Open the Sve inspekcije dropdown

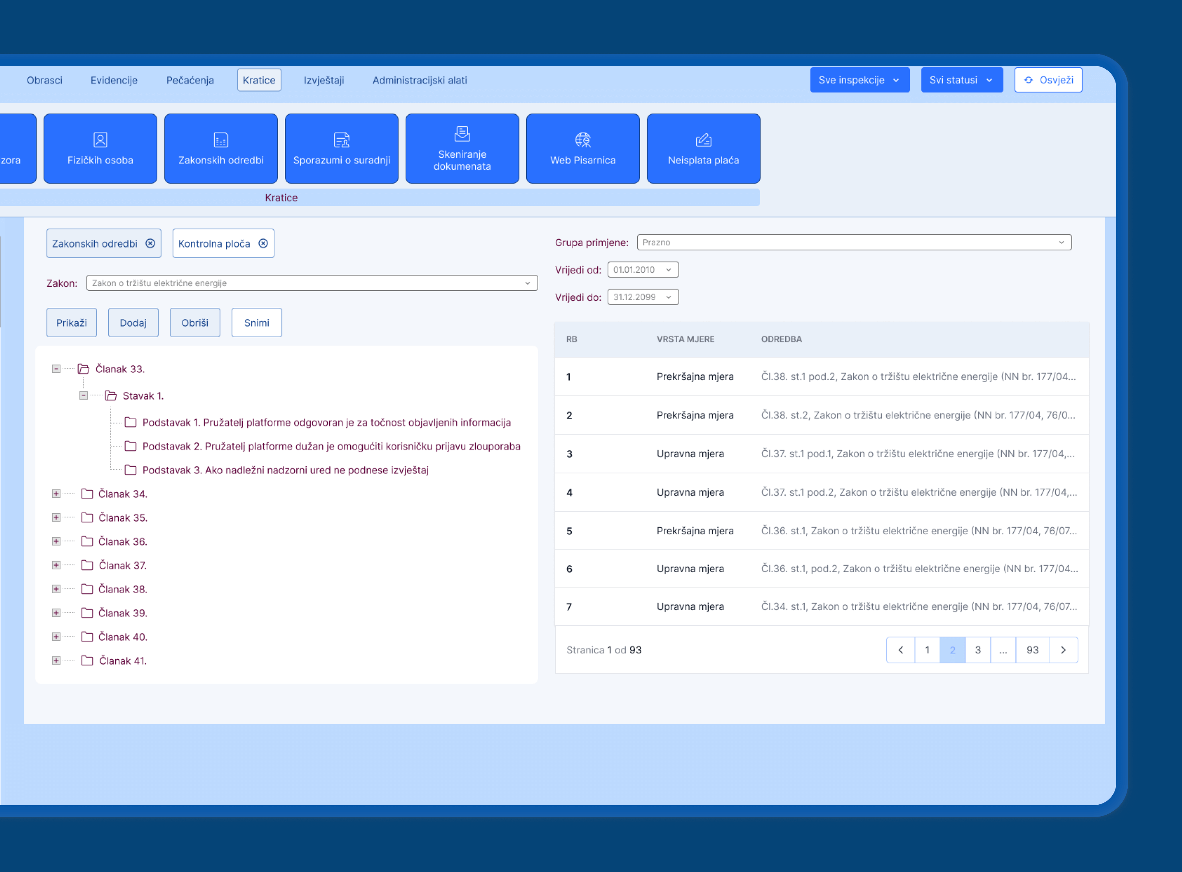tap(859, 80)
